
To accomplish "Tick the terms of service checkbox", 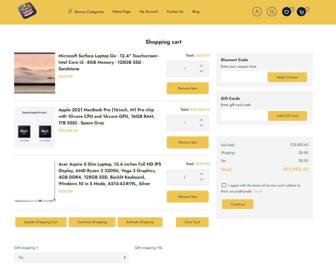I will pos(224,185).
